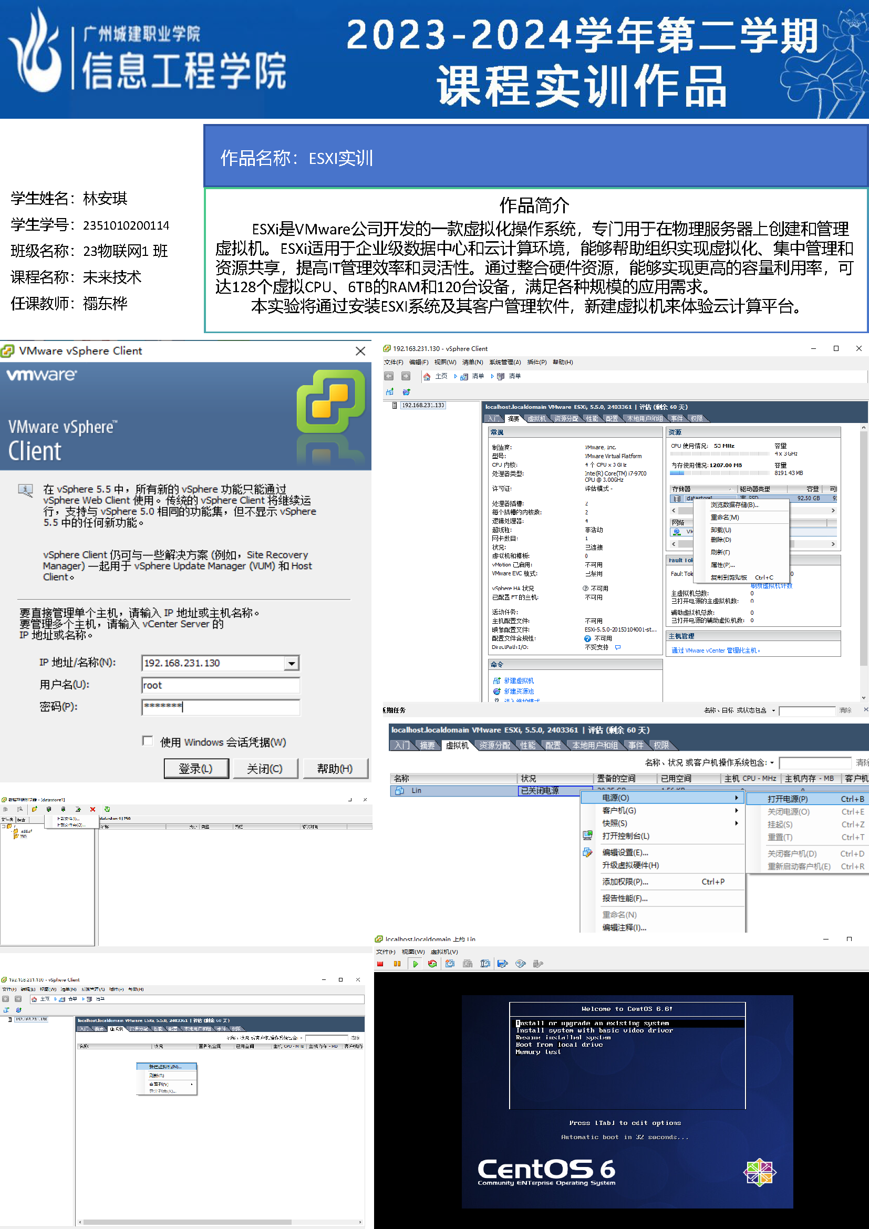Screen dimensions: 869x1229
Task: Open the 系统管理(A) menu
Action: [x=504, y=363]
